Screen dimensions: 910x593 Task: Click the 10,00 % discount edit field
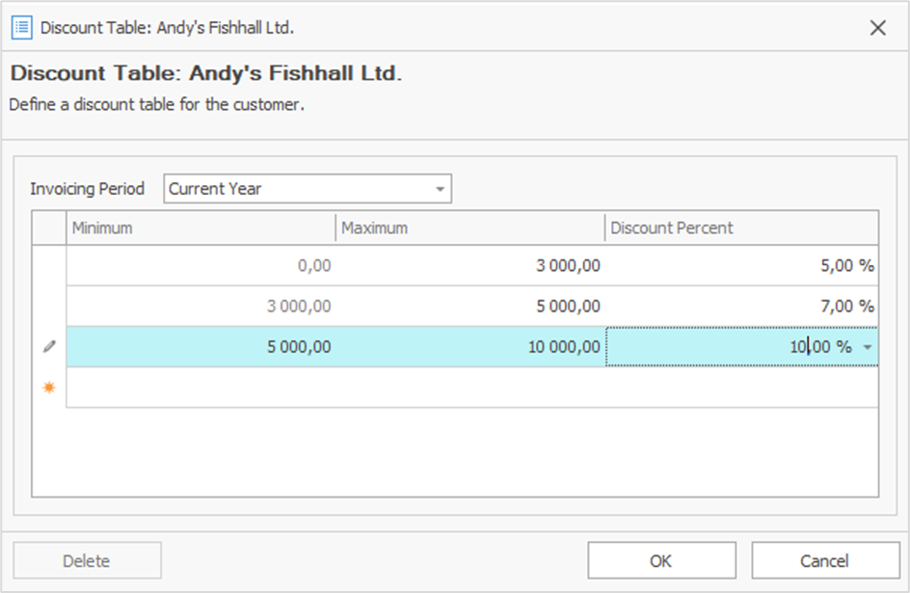(731, 347)
